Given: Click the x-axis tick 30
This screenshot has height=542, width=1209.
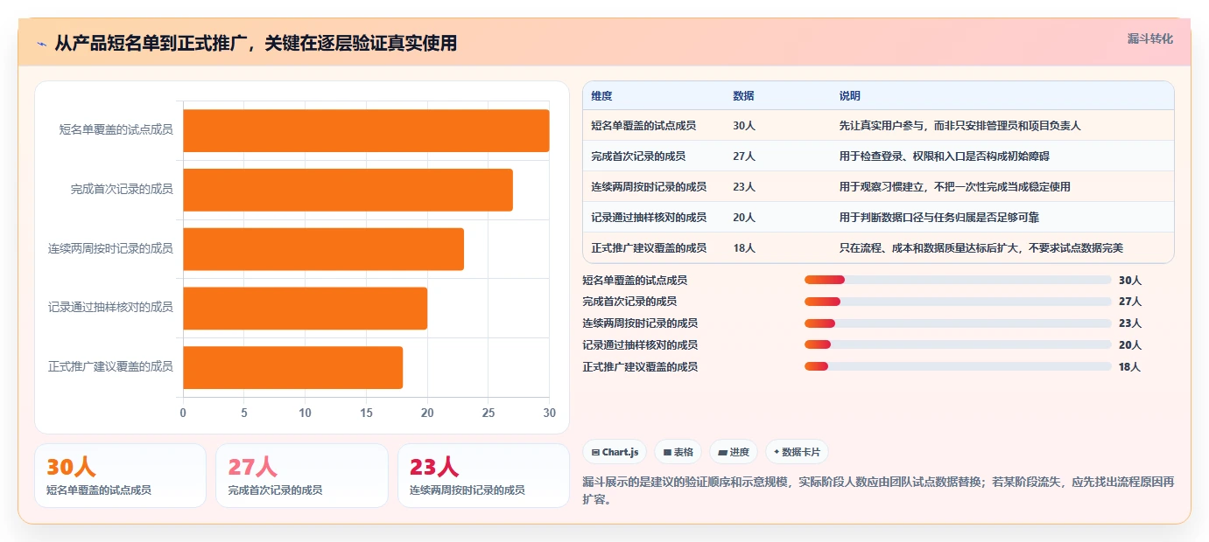Looking at the screenshot, I should coord(549,413).
